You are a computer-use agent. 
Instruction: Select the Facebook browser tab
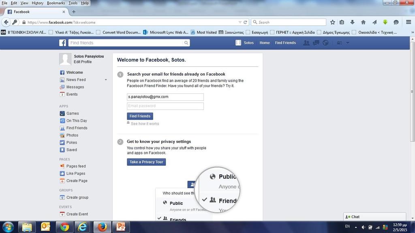click(36, 12)
